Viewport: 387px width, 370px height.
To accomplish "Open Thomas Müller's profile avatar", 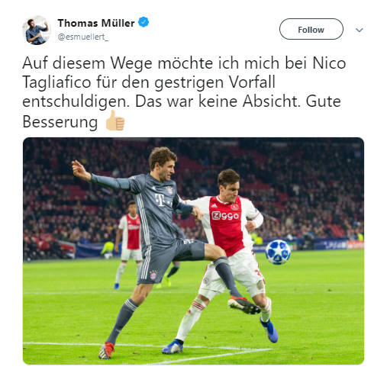I will pos(37,30).
